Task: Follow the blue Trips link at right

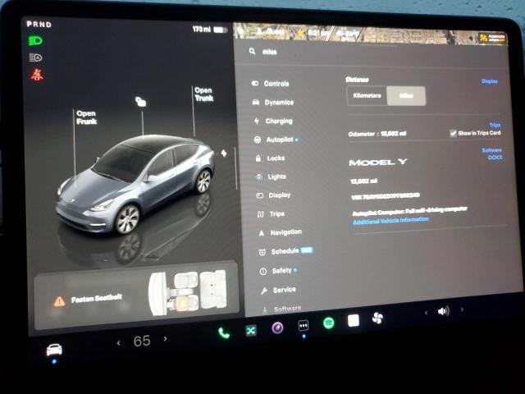Action: [495, 125]
